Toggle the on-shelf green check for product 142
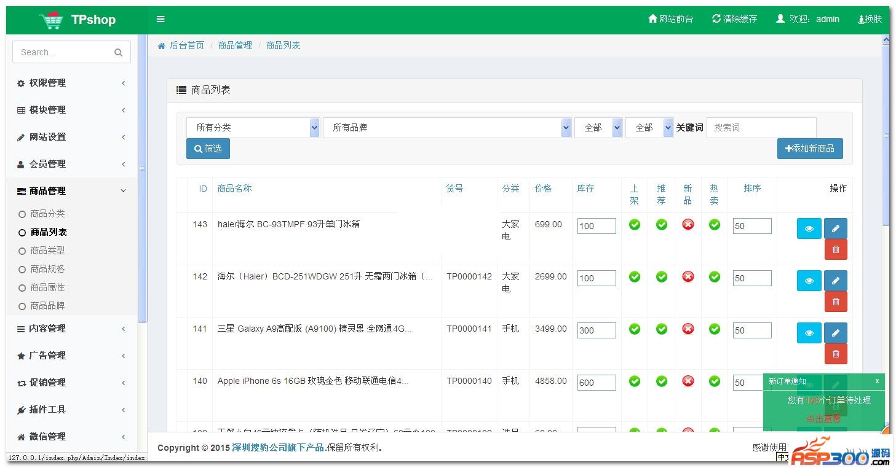Screen dimensions: 896x468 [x=635, y=277]
